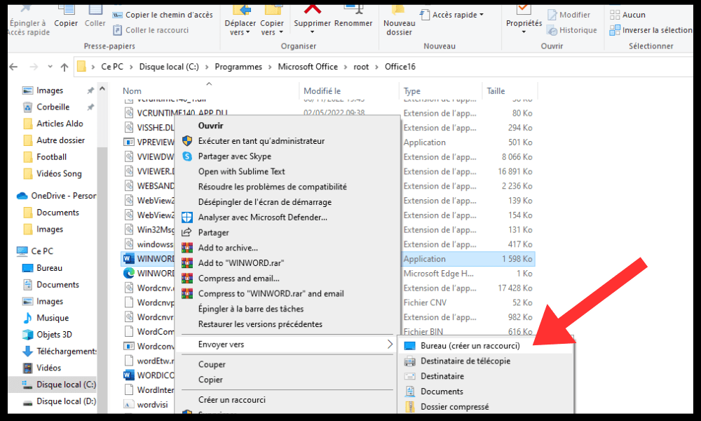
Task: Click the share icon beside Partager
Action: pos(187,233)
